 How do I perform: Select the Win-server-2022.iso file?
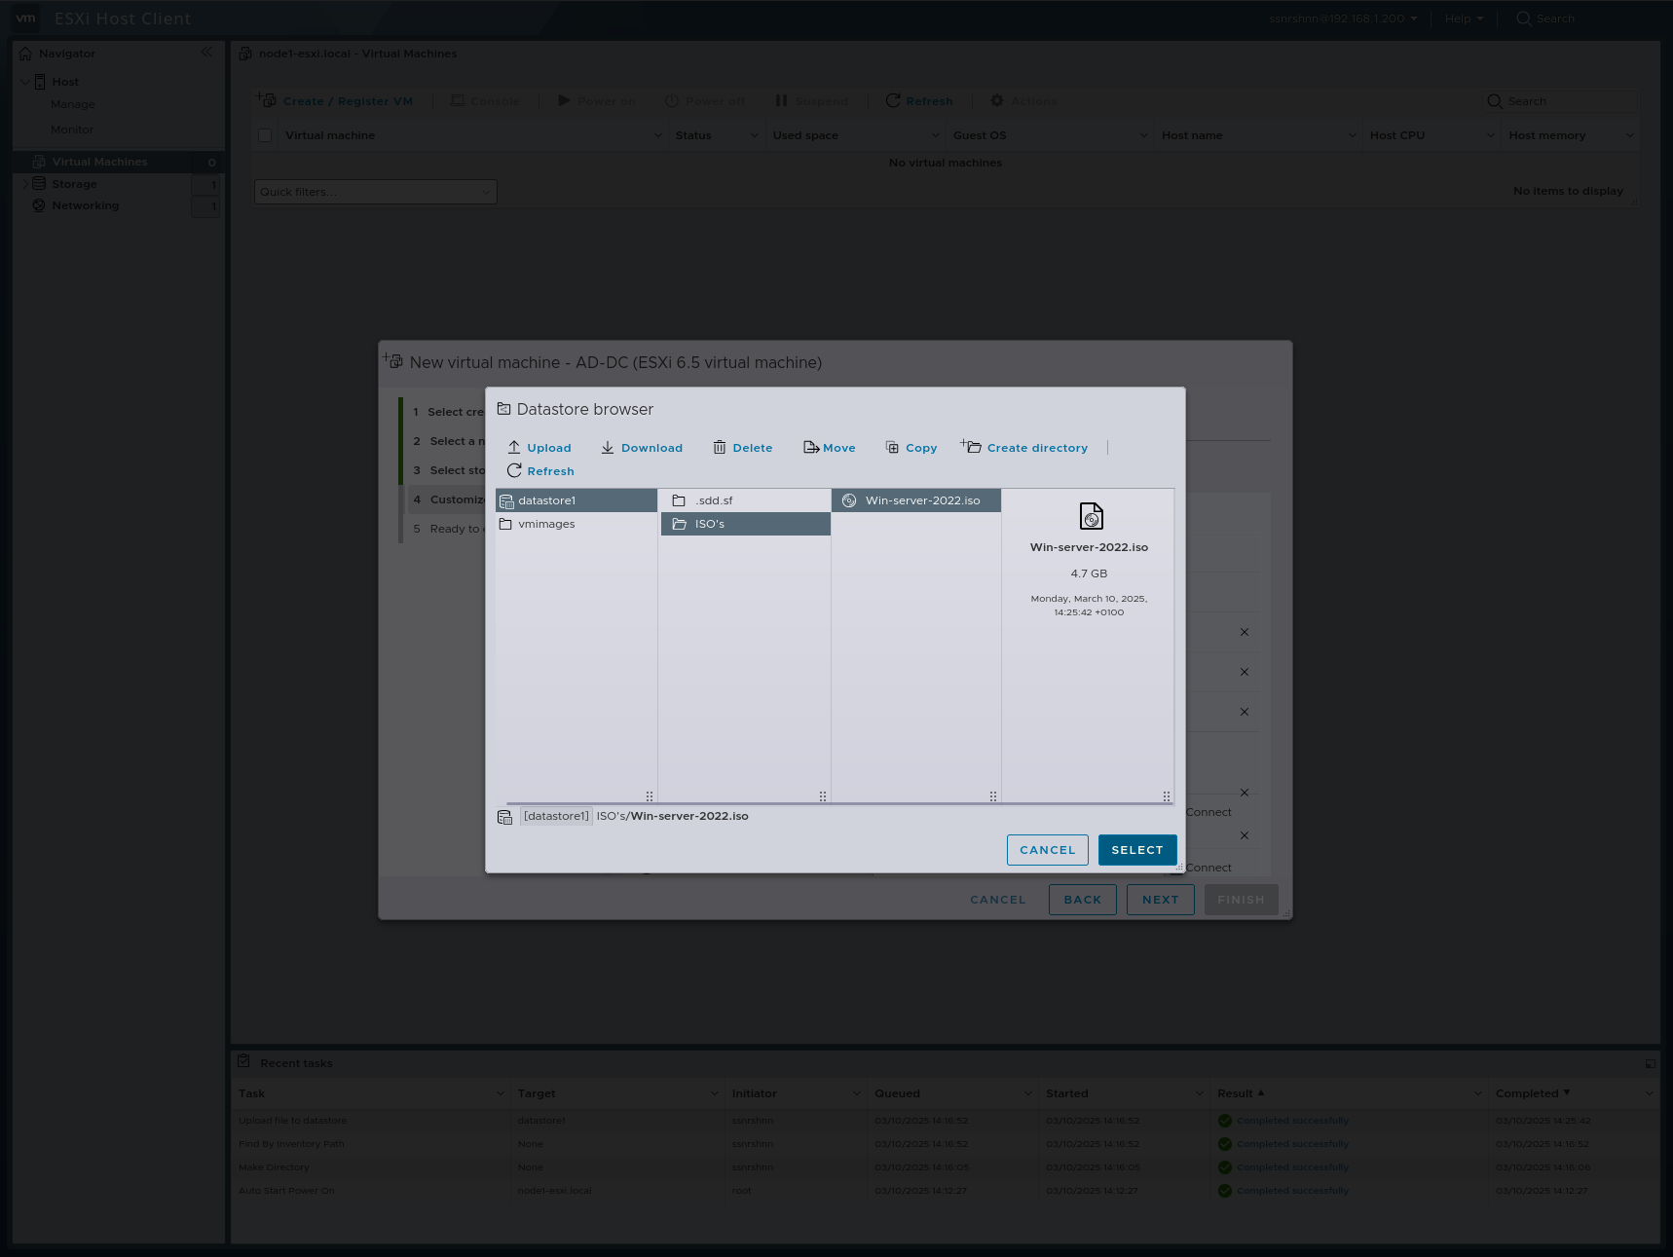[x=922, y=499]
